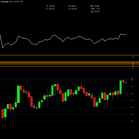
Task: Select the tall green candle near the chart's right edge
Action: point(121,87)
